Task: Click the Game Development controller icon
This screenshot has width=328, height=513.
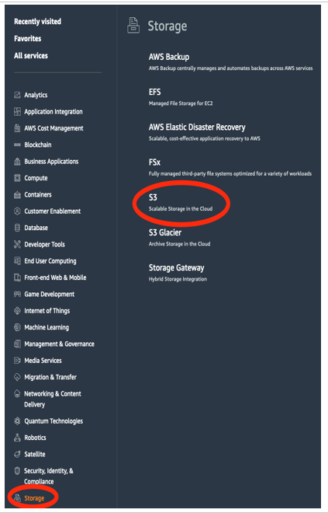Action: 17,294
